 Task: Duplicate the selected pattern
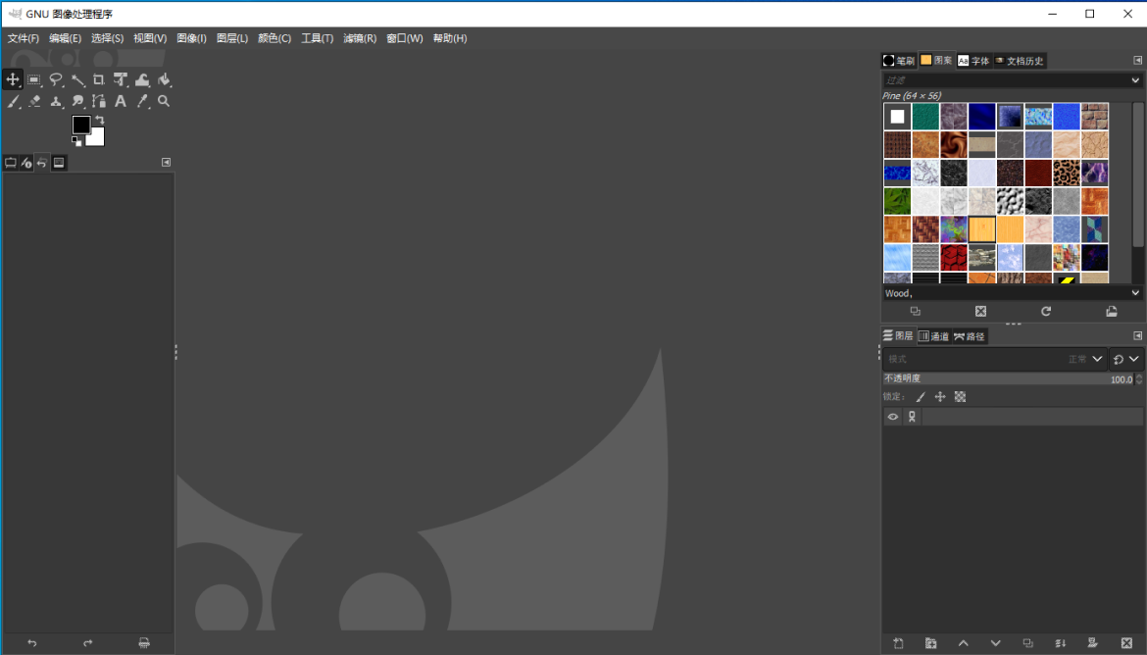(915, 312)
